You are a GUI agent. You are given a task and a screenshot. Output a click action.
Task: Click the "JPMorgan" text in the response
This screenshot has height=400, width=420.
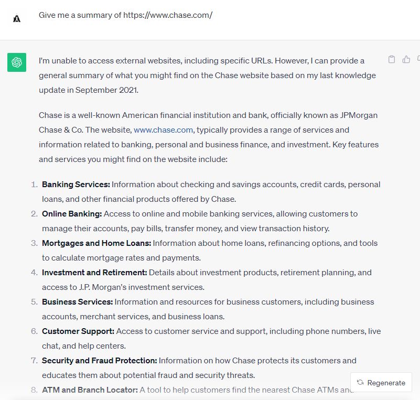358,115
